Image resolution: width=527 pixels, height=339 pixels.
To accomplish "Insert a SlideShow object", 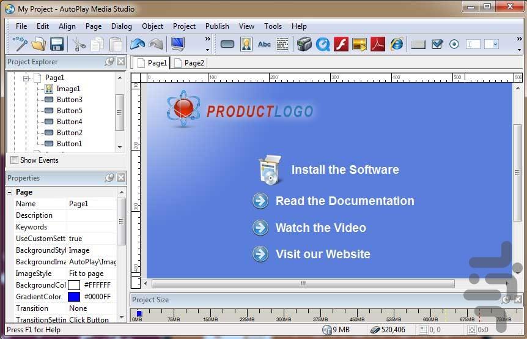I will [x=359, y=44].
